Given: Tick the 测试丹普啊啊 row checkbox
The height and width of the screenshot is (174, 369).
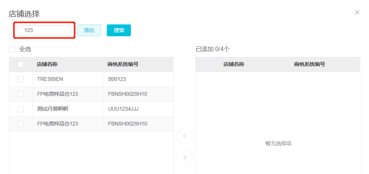Looking at the screenshot, I should coord(21,109).
